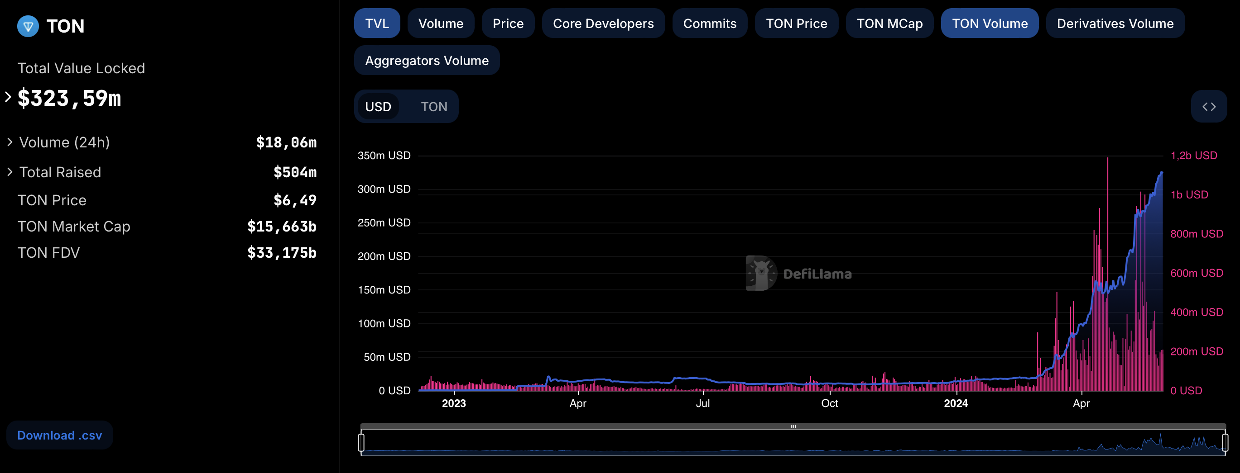Click the TON FDV label
This screenshot has height=473, width=1240.
48,253
